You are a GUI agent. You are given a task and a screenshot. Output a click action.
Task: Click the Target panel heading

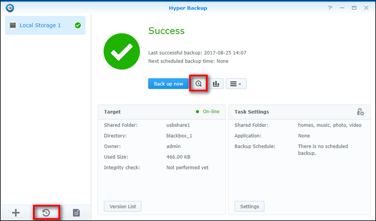[x=112, y=112]
